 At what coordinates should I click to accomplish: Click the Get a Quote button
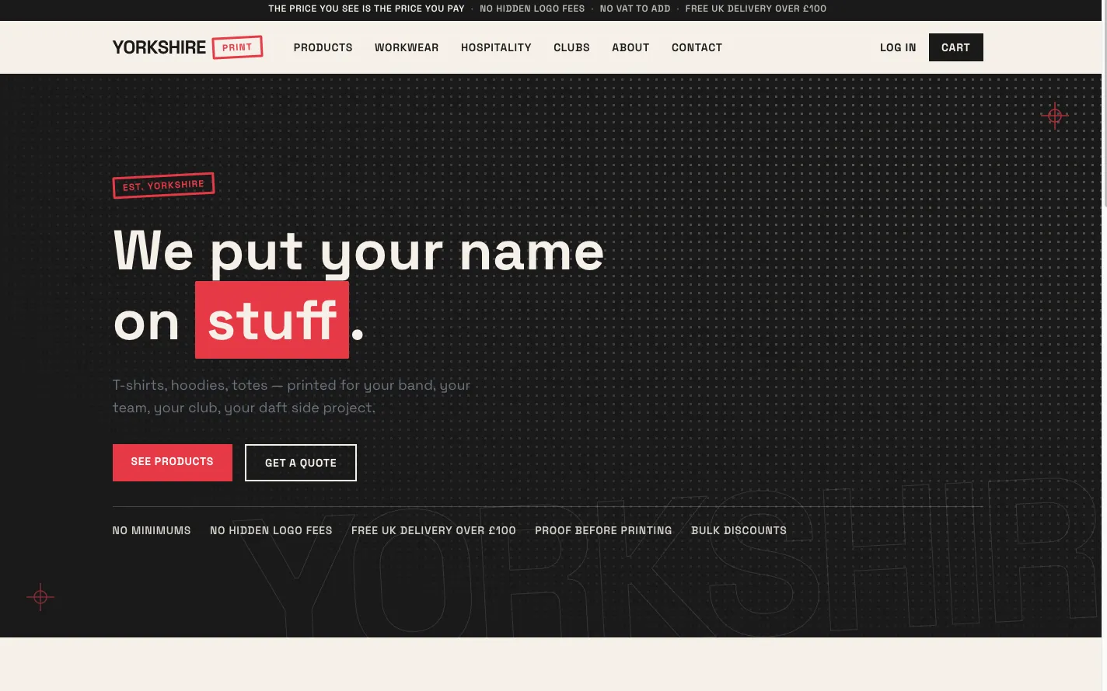point(301,463)
